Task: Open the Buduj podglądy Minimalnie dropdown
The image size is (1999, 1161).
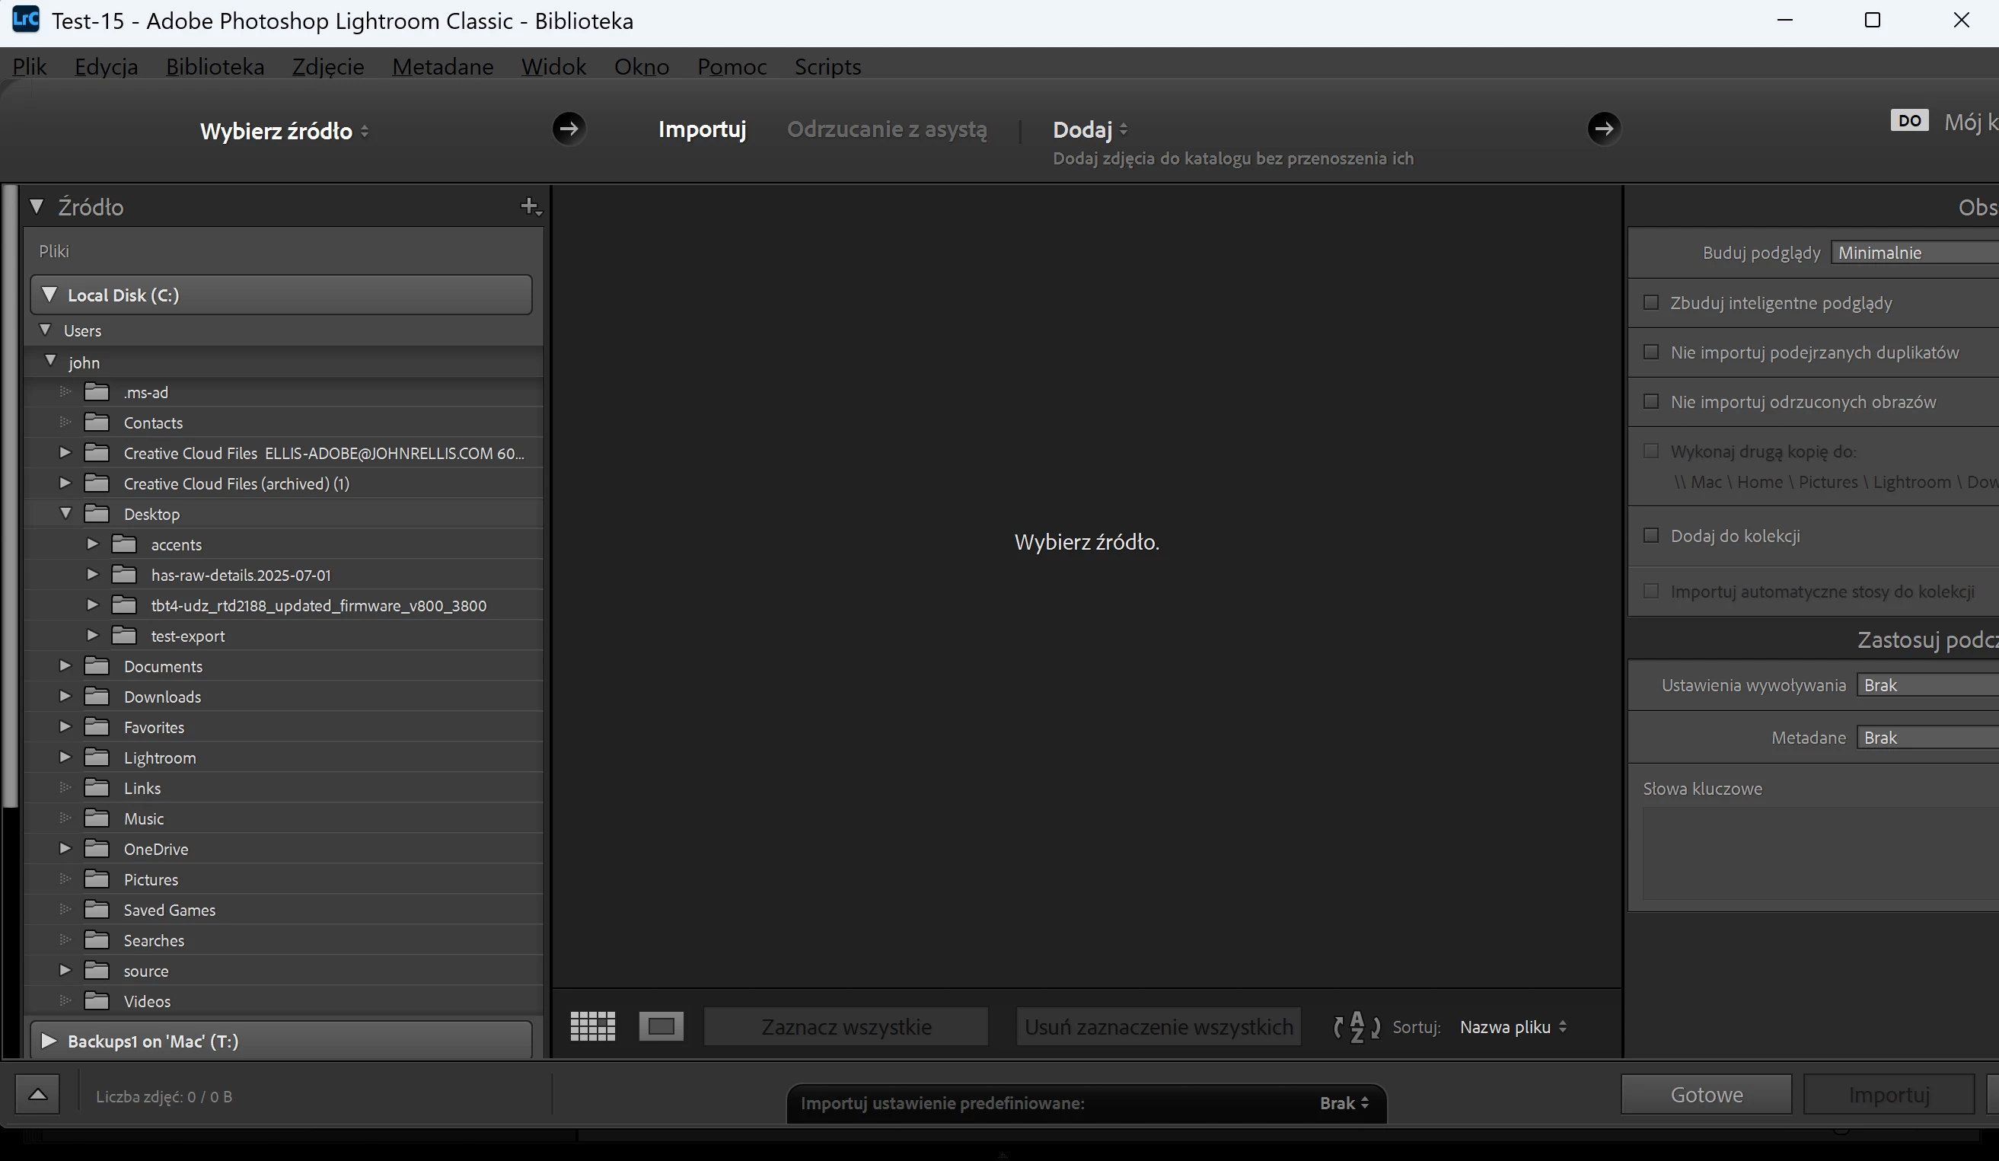Action: pyautogui.click(x=1911, y=252)
